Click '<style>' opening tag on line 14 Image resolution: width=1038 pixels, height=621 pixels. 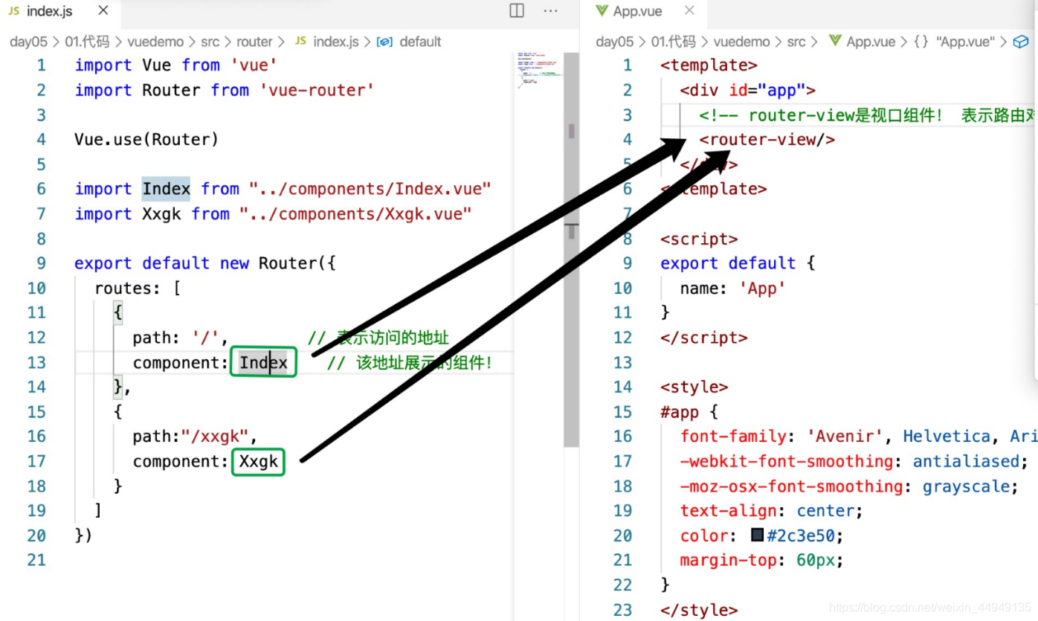(694, 387)
